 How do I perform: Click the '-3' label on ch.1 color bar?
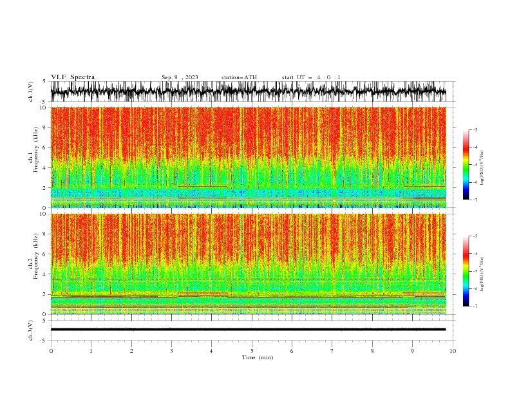[x=475, y=129]
